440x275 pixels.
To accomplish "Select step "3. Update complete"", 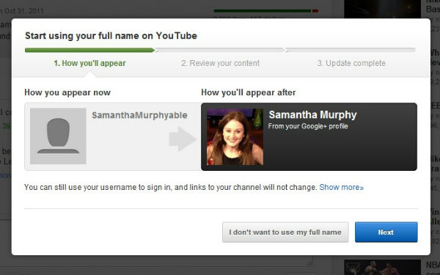I will click(351, 63).
